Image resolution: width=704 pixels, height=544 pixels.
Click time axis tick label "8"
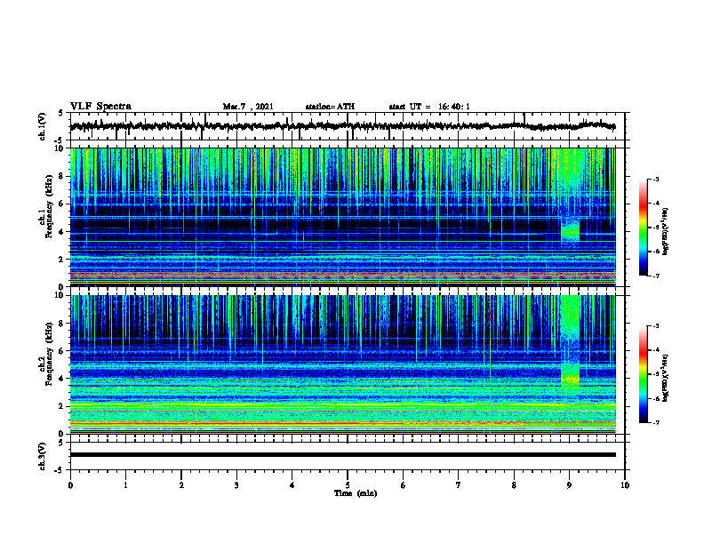coord(514,485)
